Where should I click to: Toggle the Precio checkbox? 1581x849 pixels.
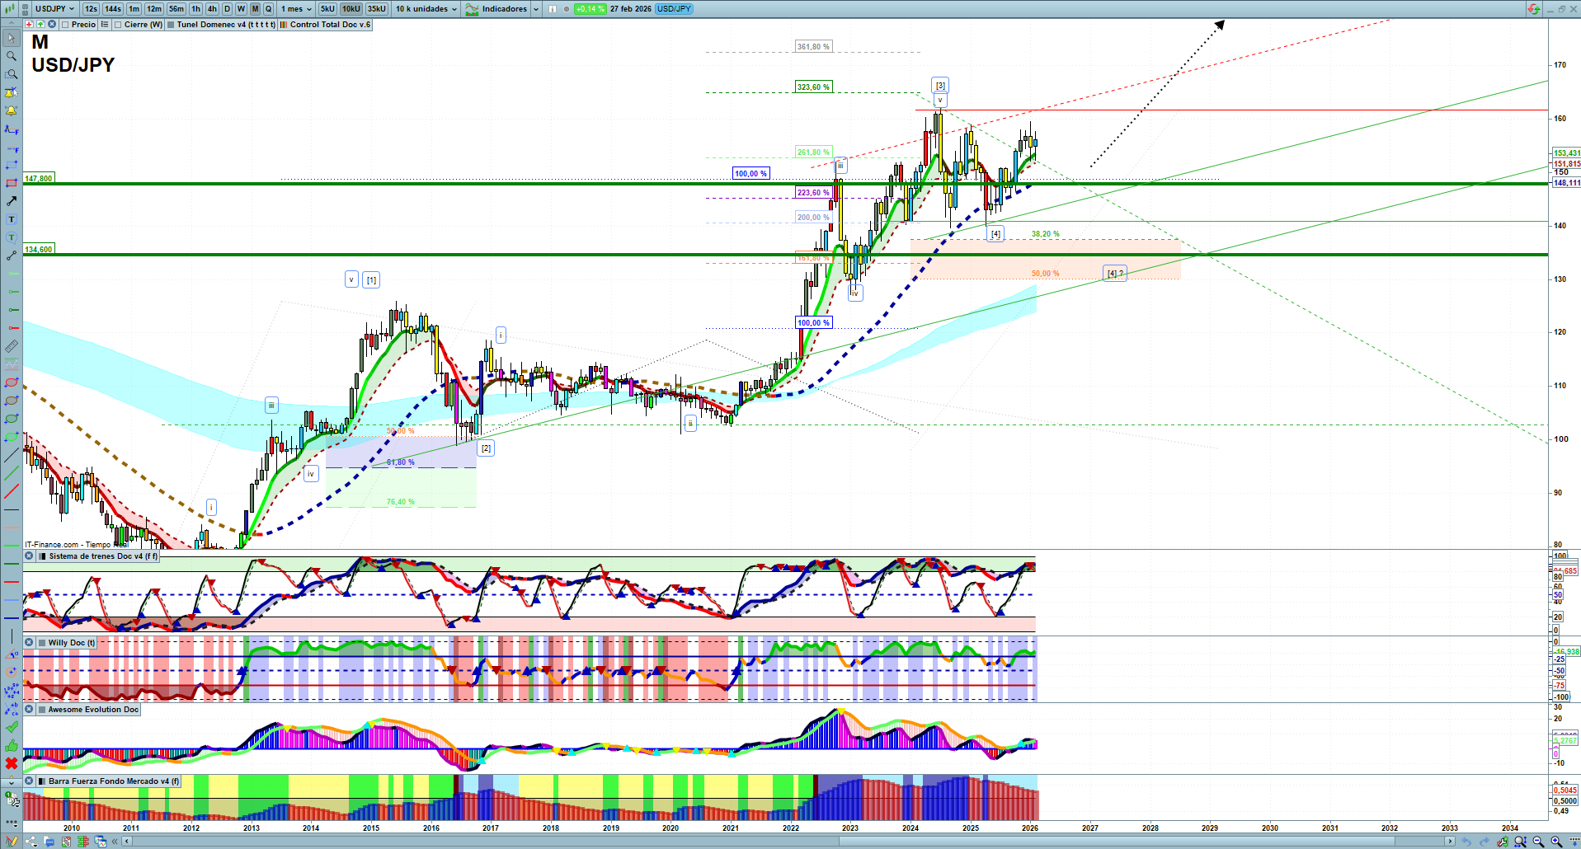click(x=65, y=25)
